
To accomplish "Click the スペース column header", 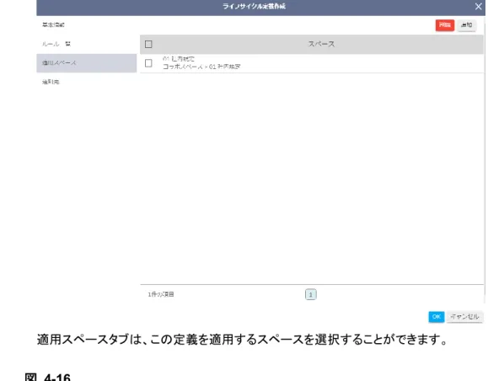I will (x=321, y=44).
